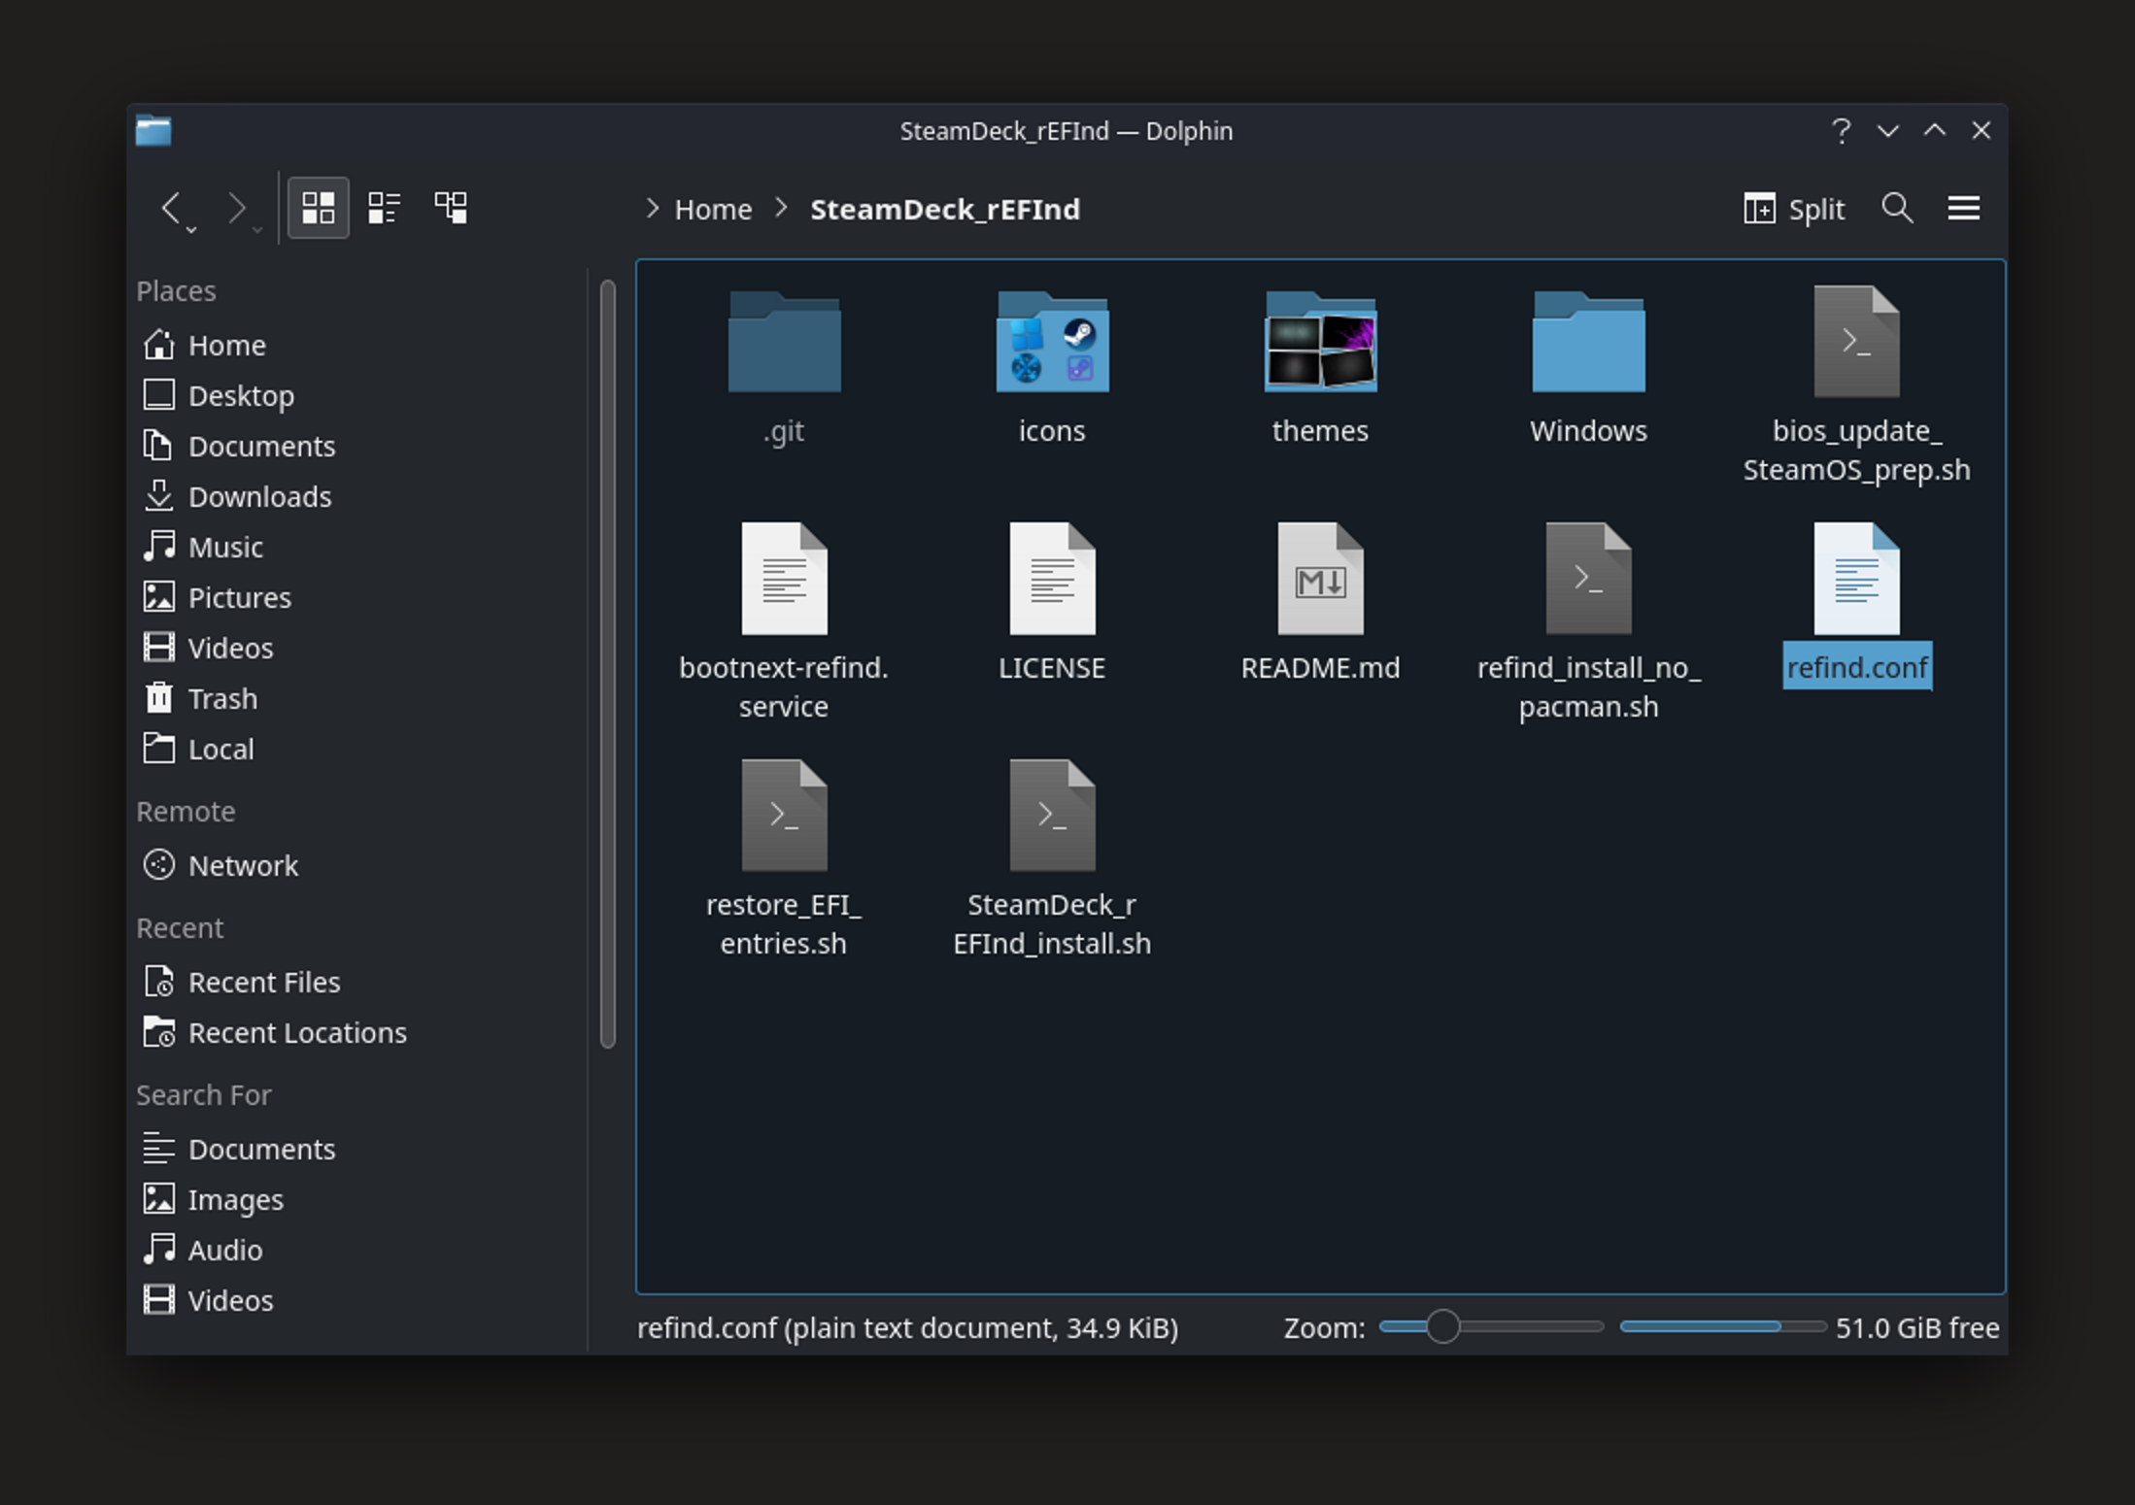Viewport: 2135px width, 1505px height.
Task: Switch to Compact view mode
Action: point(384,208)
